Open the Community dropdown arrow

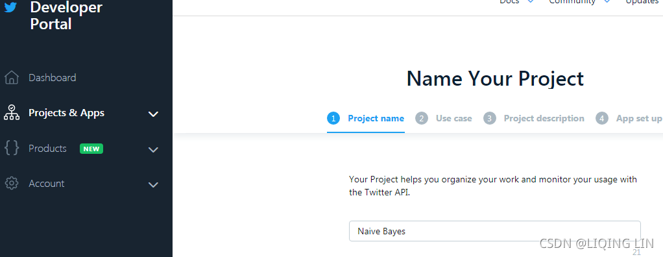pyautogui.click(x=607, y=2)
